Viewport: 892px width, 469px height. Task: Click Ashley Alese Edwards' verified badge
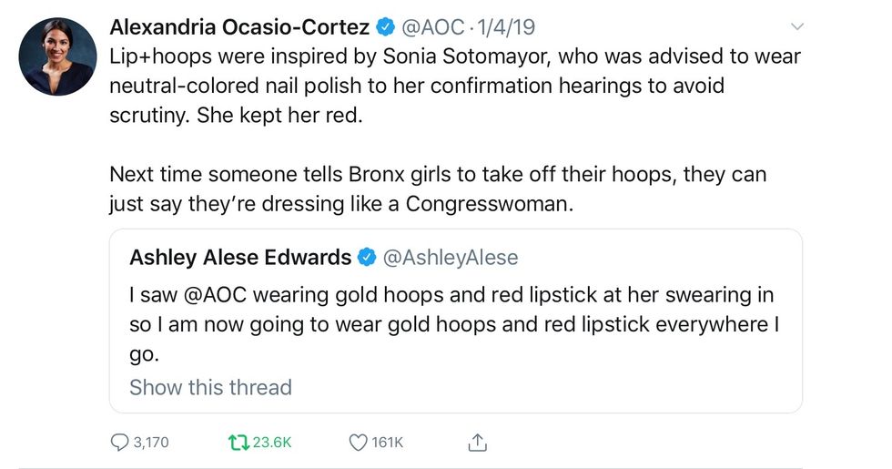[x=367, y=258]
